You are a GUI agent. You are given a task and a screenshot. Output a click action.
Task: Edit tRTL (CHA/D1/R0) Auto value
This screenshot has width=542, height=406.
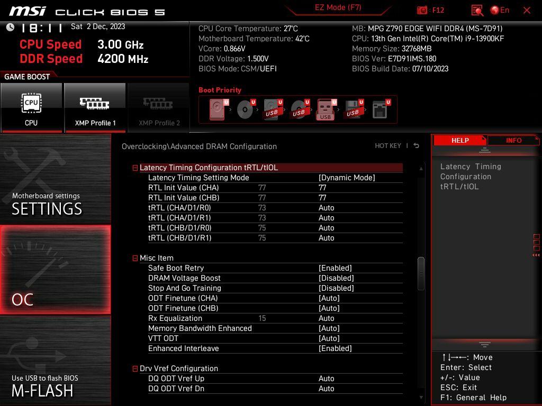(326, 208)
